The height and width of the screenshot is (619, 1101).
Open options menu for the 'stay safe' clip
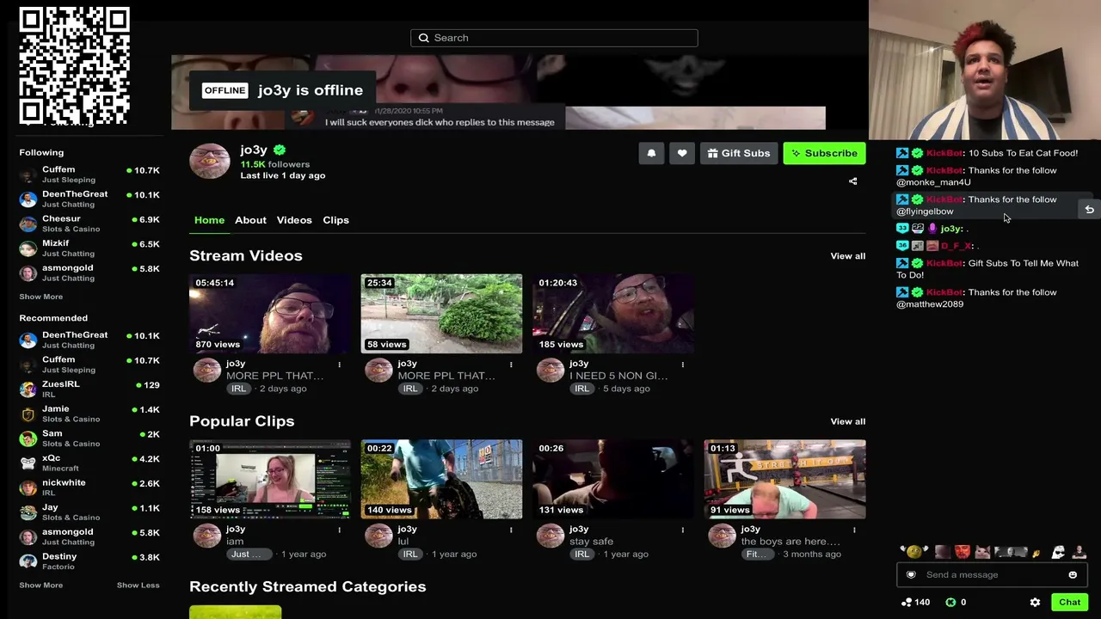pos(683,530)
